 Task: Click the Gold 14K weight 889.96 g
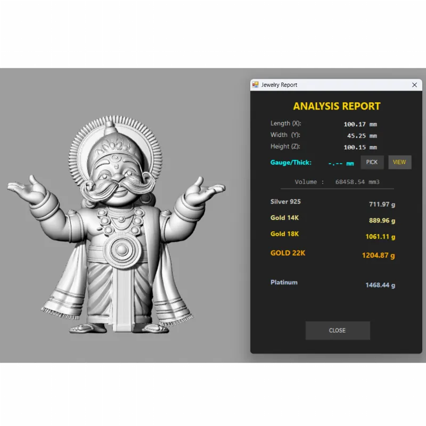tap(382, 220)
